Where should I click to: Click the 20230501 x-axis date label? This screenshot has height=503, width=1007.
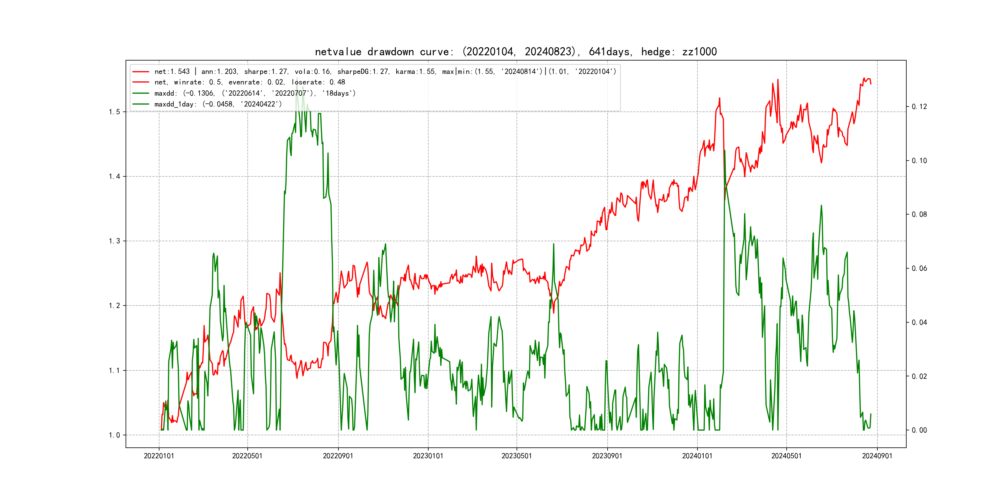[517, 456]
